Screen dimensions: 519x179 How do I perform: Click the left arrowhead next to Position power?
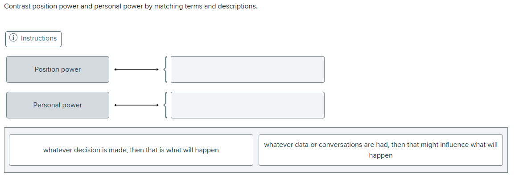pyautogui.click(x=115, y=69)
